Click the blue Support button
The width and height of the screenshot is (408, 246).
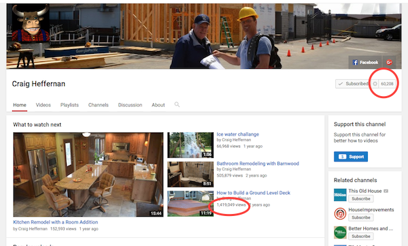coord(351,157)
